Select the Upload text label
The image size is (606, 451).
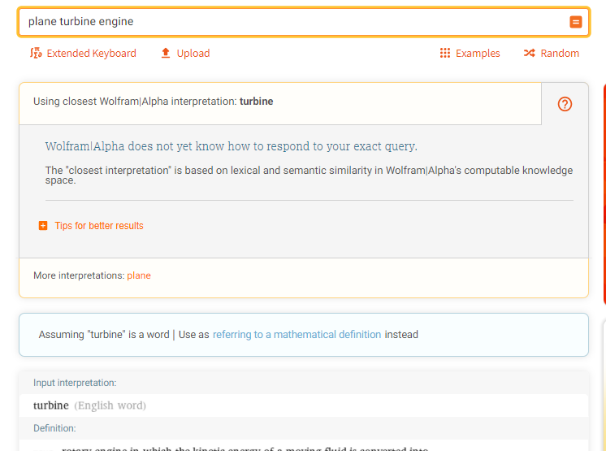tap(193, 54)
